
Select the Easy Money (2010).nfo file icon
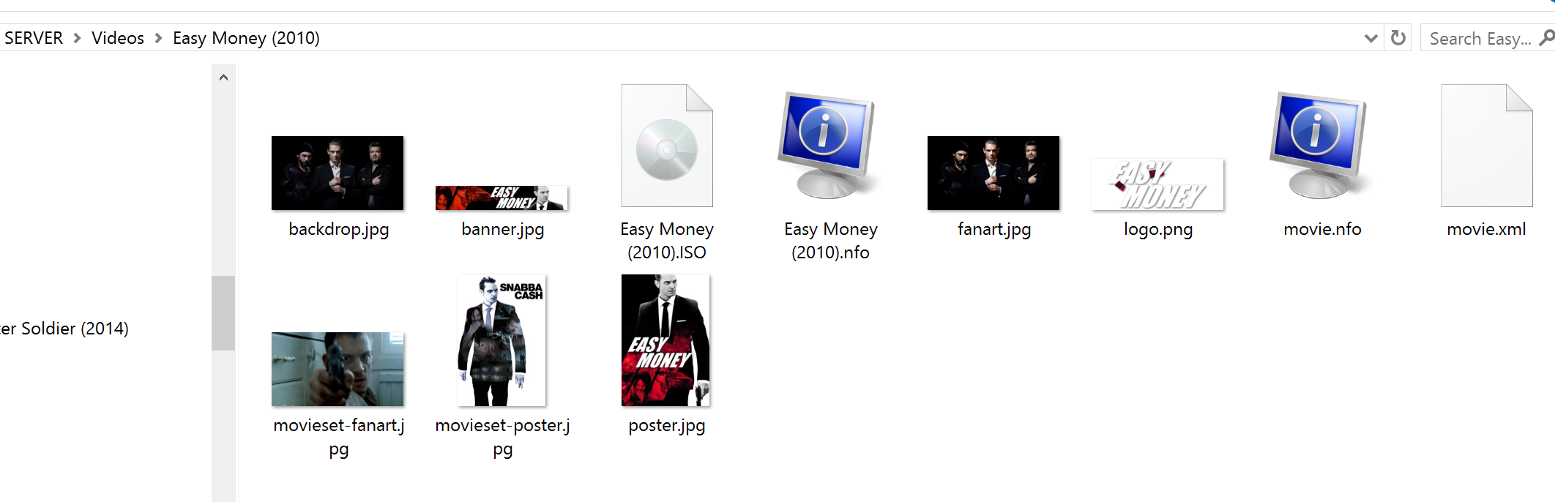point(829,146)
